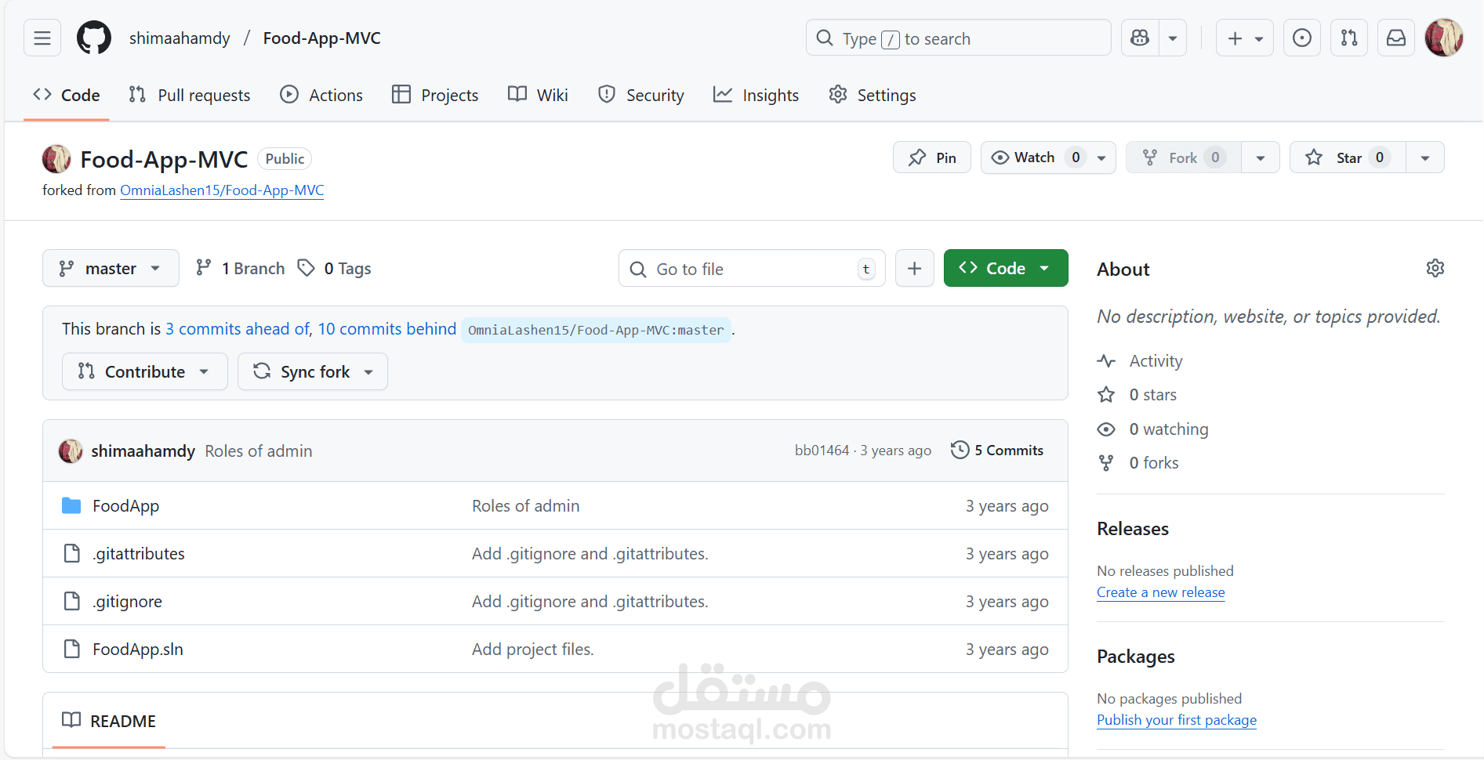Open shimaahamdy owner link in breadcrumb
Image resolution: width=1484 pixels, height=760 pixels.
point(180,38)
